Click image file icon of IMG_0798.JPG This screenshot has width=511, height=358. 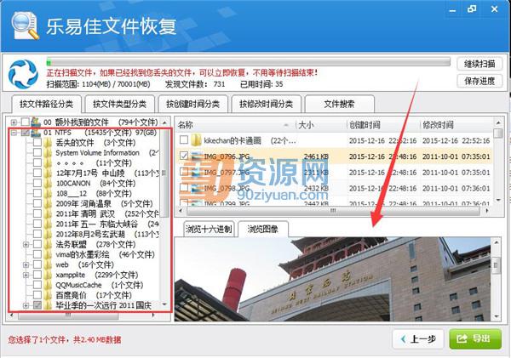click(197, 188)
